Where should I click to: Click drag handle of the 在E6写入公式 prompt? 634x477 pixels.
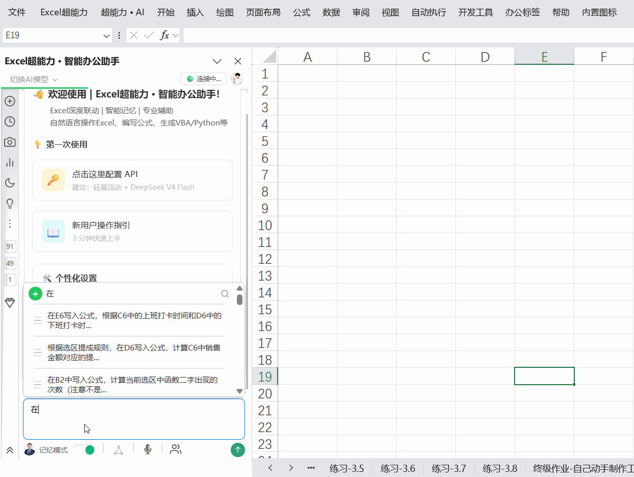pyautogui.click(x=37, y=320)
